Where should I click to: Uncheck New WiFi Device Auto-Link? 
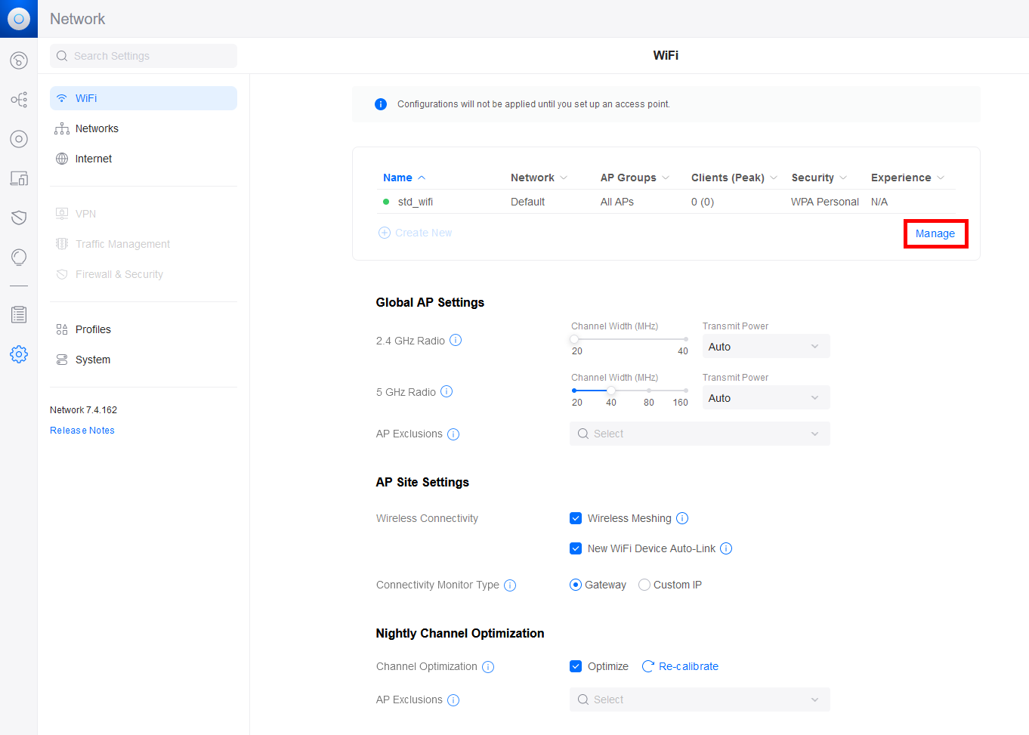click(576, 548)
